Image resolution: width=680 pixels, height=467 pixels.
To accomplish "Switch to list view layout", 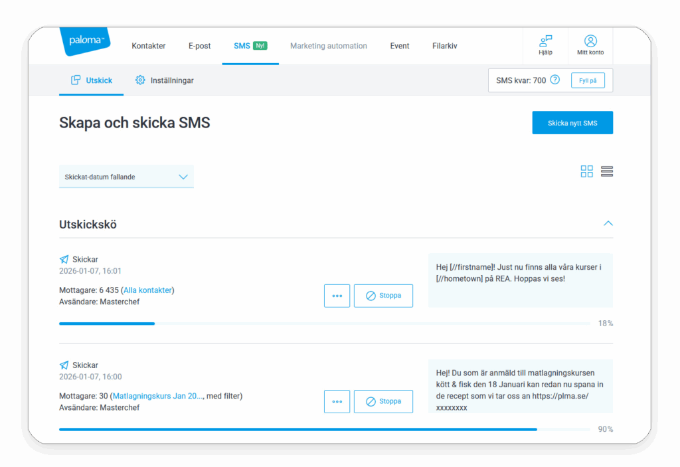I will (x=606, y=171).
